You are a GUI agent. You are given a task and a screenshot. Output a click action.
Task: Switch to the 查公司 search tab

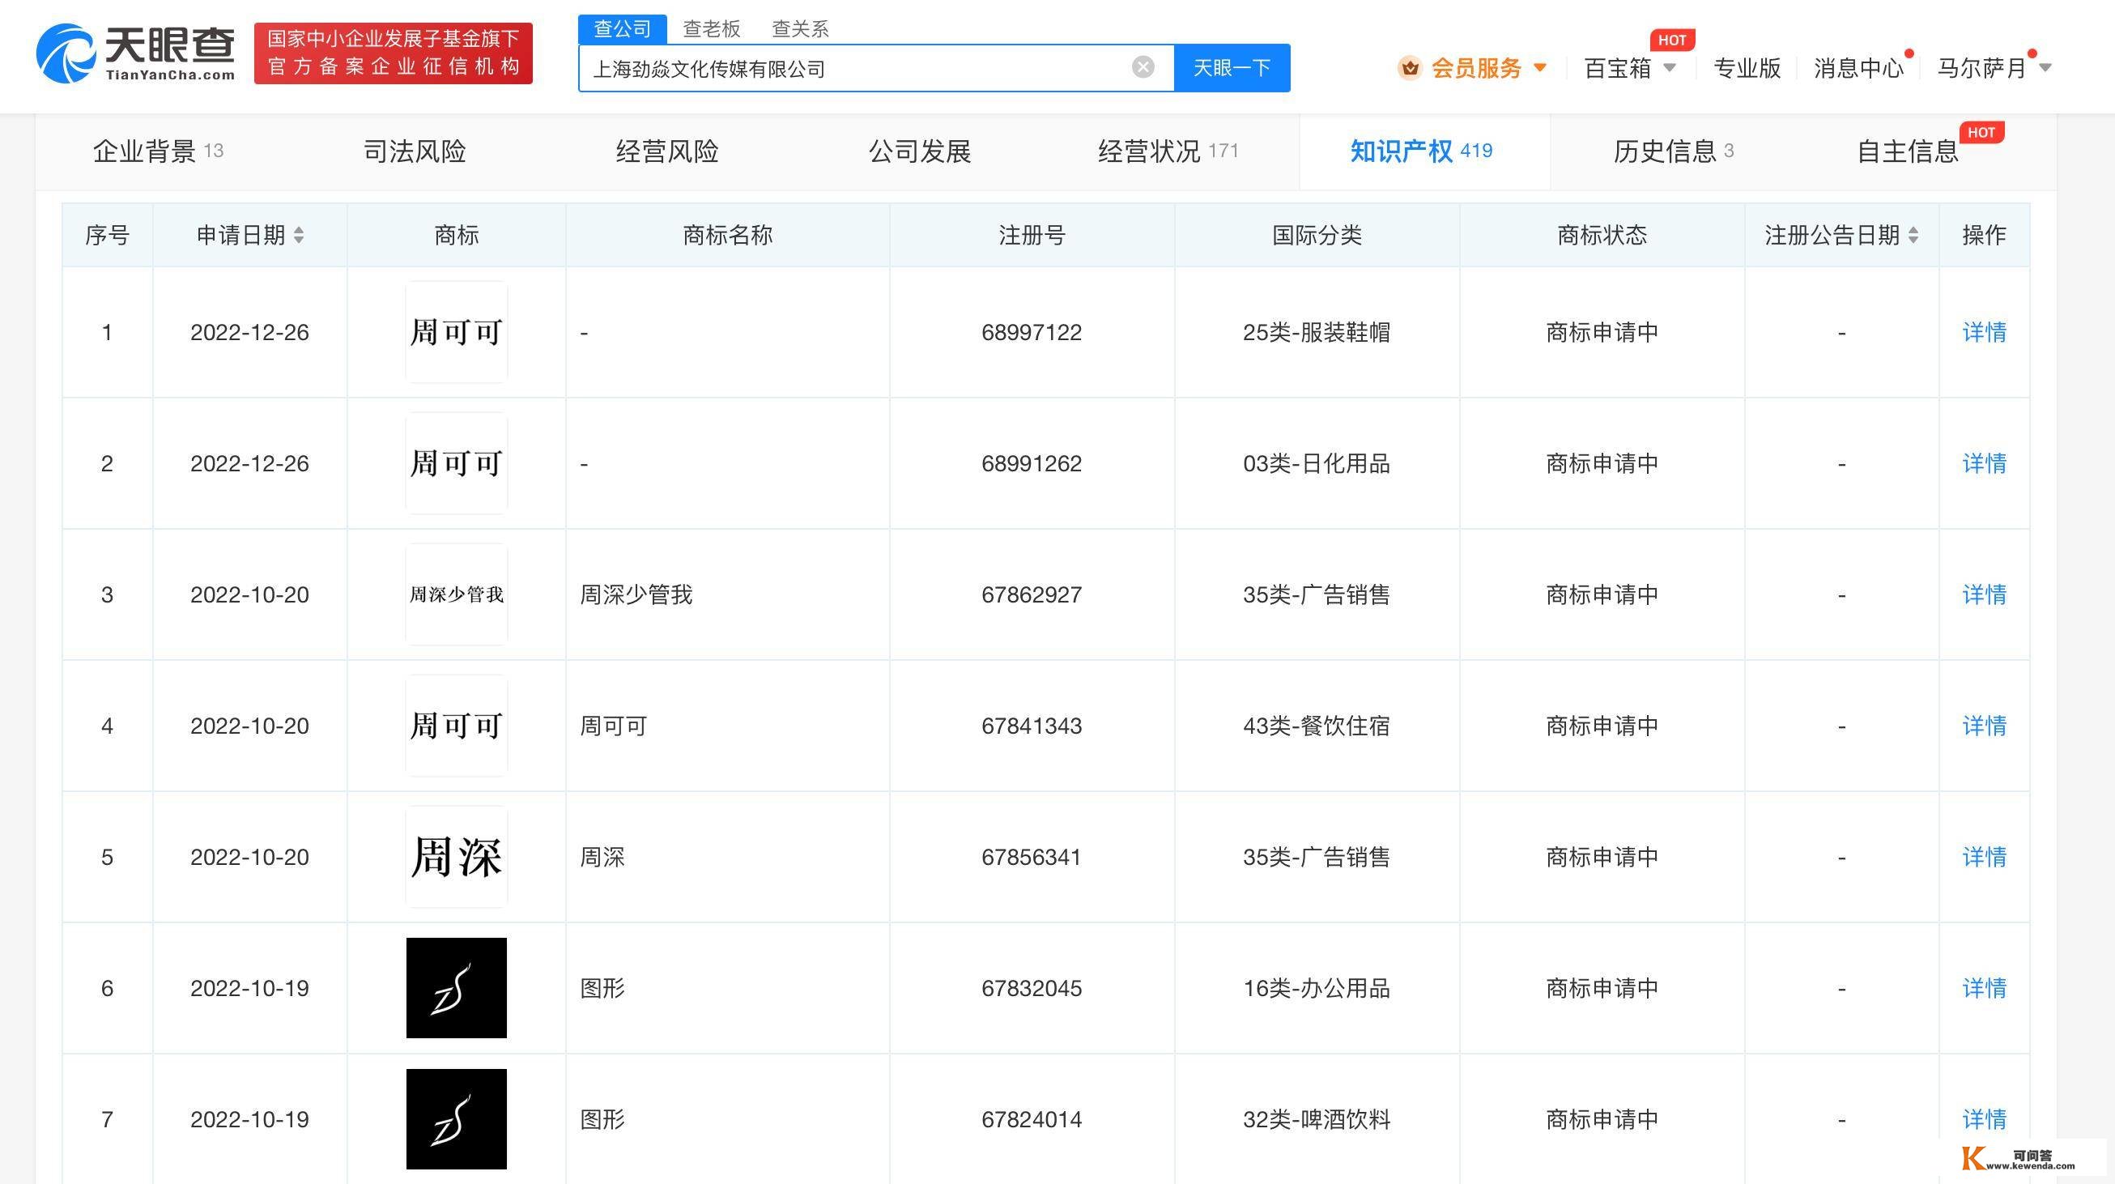coord(623,28)
